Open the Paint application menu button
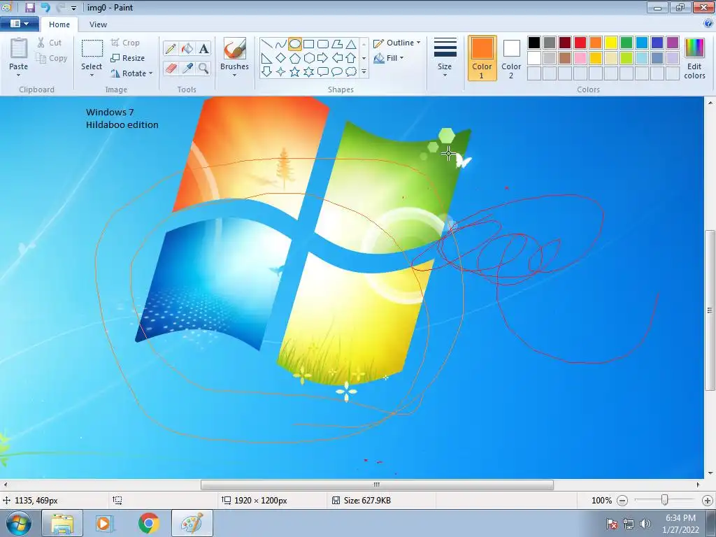This screenshot has height=537, width=716. (19, 24)
